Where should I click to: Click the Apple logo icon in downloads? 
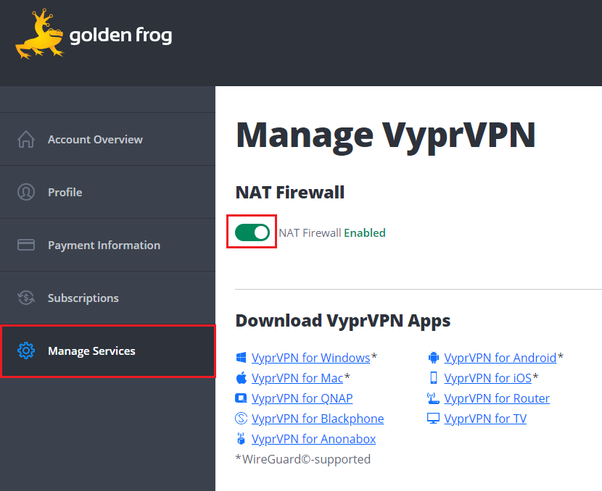click(x=242, y=378)
